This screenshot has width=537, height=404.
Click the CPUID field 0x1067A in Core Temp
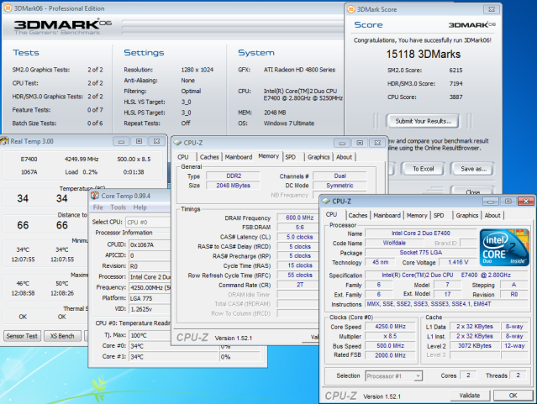click(150, 244)
